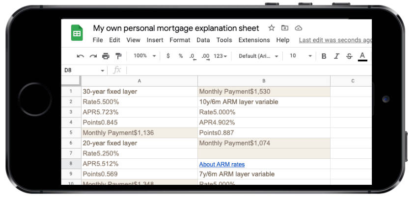Select cell 'Points0.569'
This screenshot has width=416, height=200.
tap(139, 175)
